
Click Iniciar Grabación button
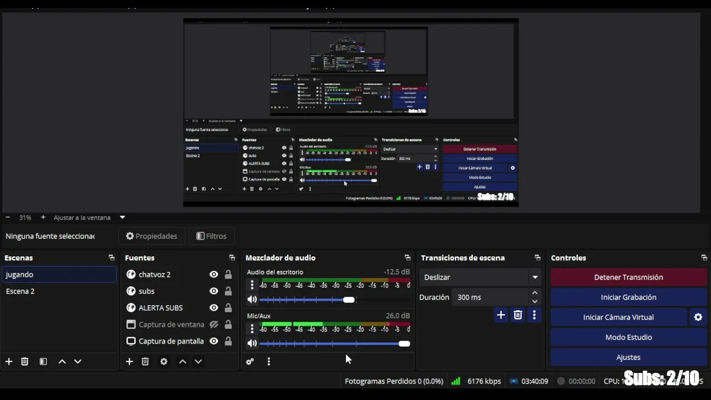(628, 297)
